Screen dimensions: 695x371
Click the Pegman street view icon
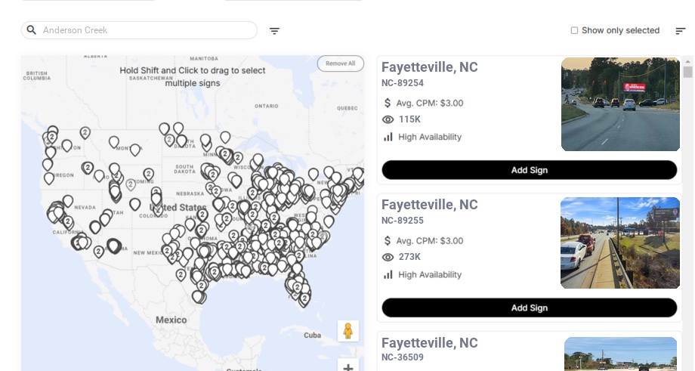click(x=347, y=331)
